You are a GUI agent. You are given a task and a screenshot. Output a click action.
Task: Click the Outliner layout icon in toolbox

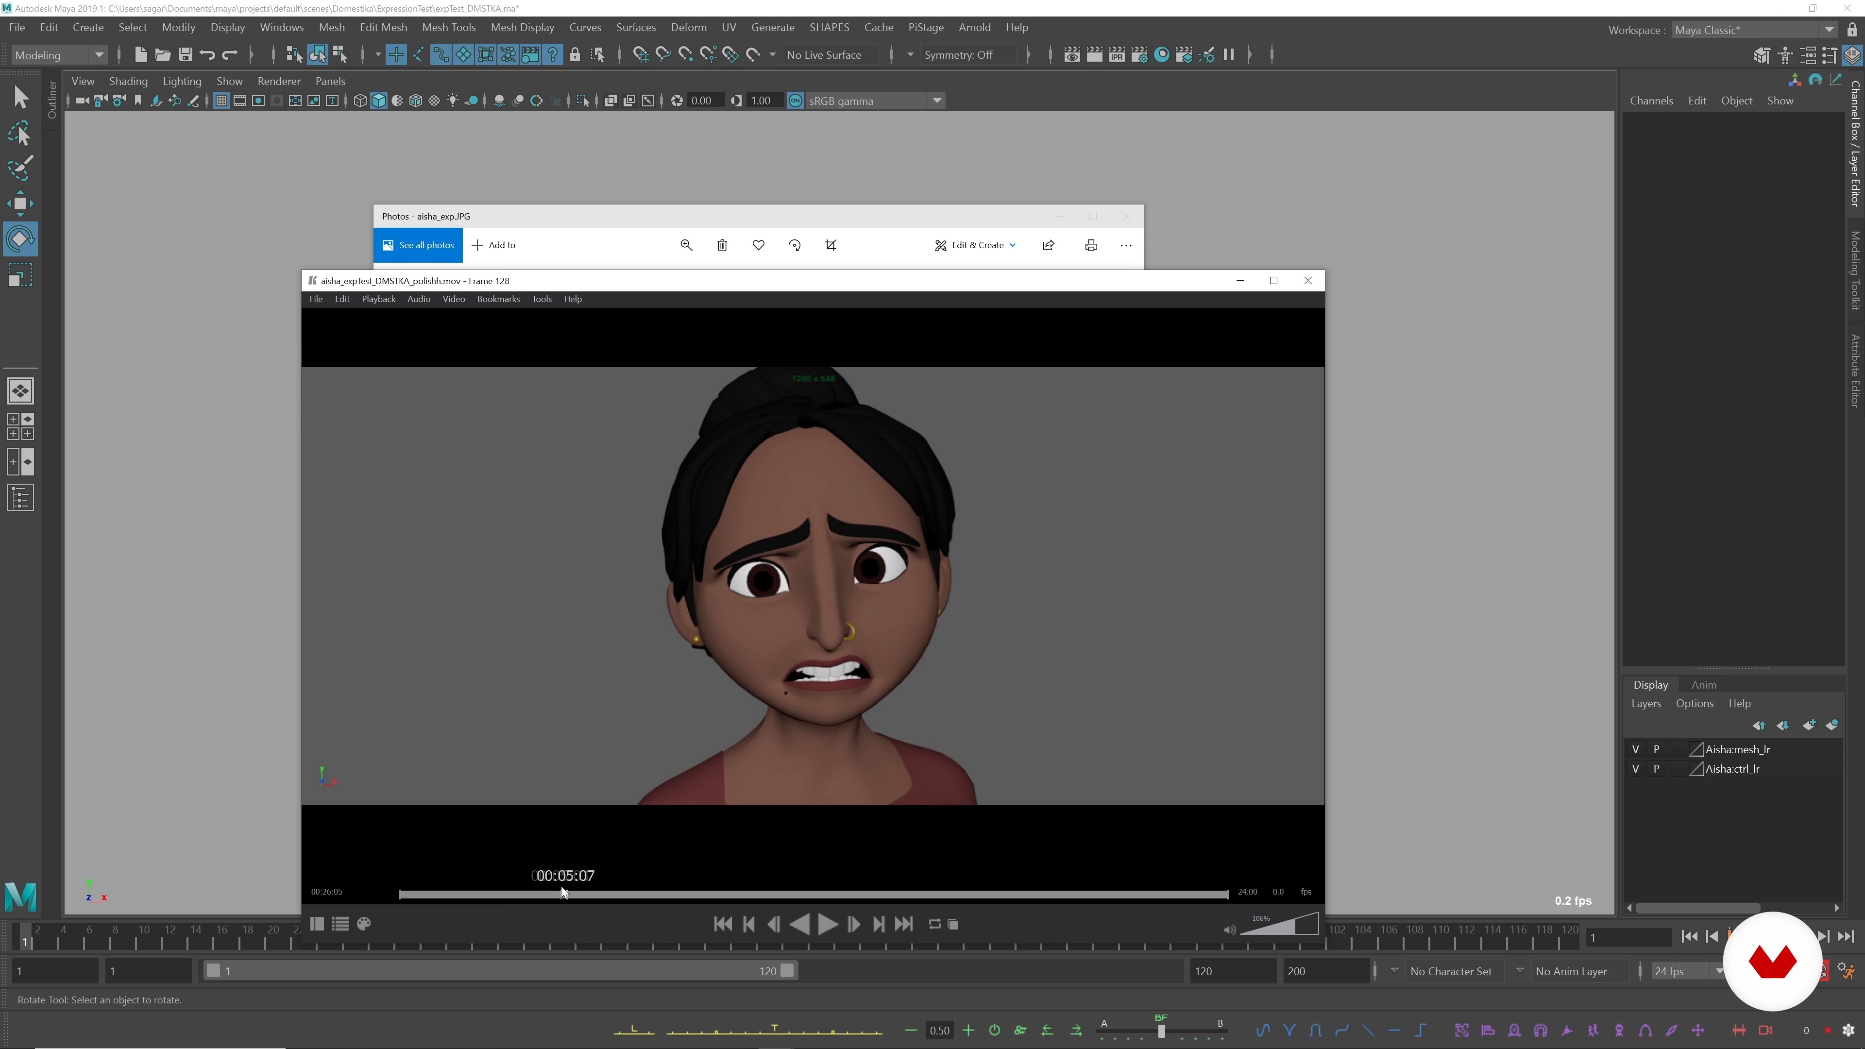(x=20, y=497)
